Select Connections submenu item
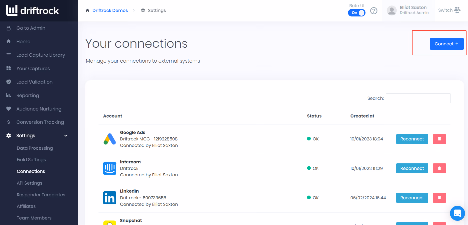The image size is (468, 225). pos(31,171)
